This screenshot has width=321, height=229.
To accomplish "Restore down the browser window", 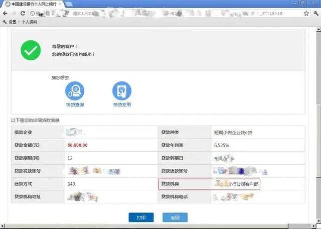I will click(x=302, y=3).
